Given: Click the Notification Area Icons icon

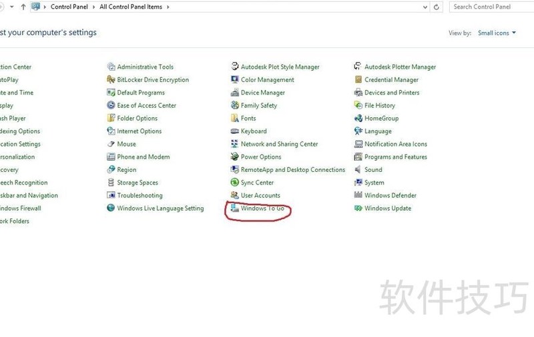Looking at the screenshot, I should tap(358, 144).
